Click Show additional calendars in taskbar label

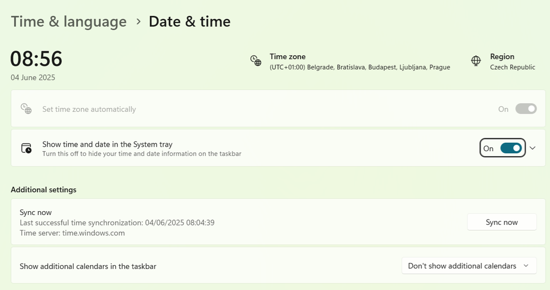click(x=88, y=266)
